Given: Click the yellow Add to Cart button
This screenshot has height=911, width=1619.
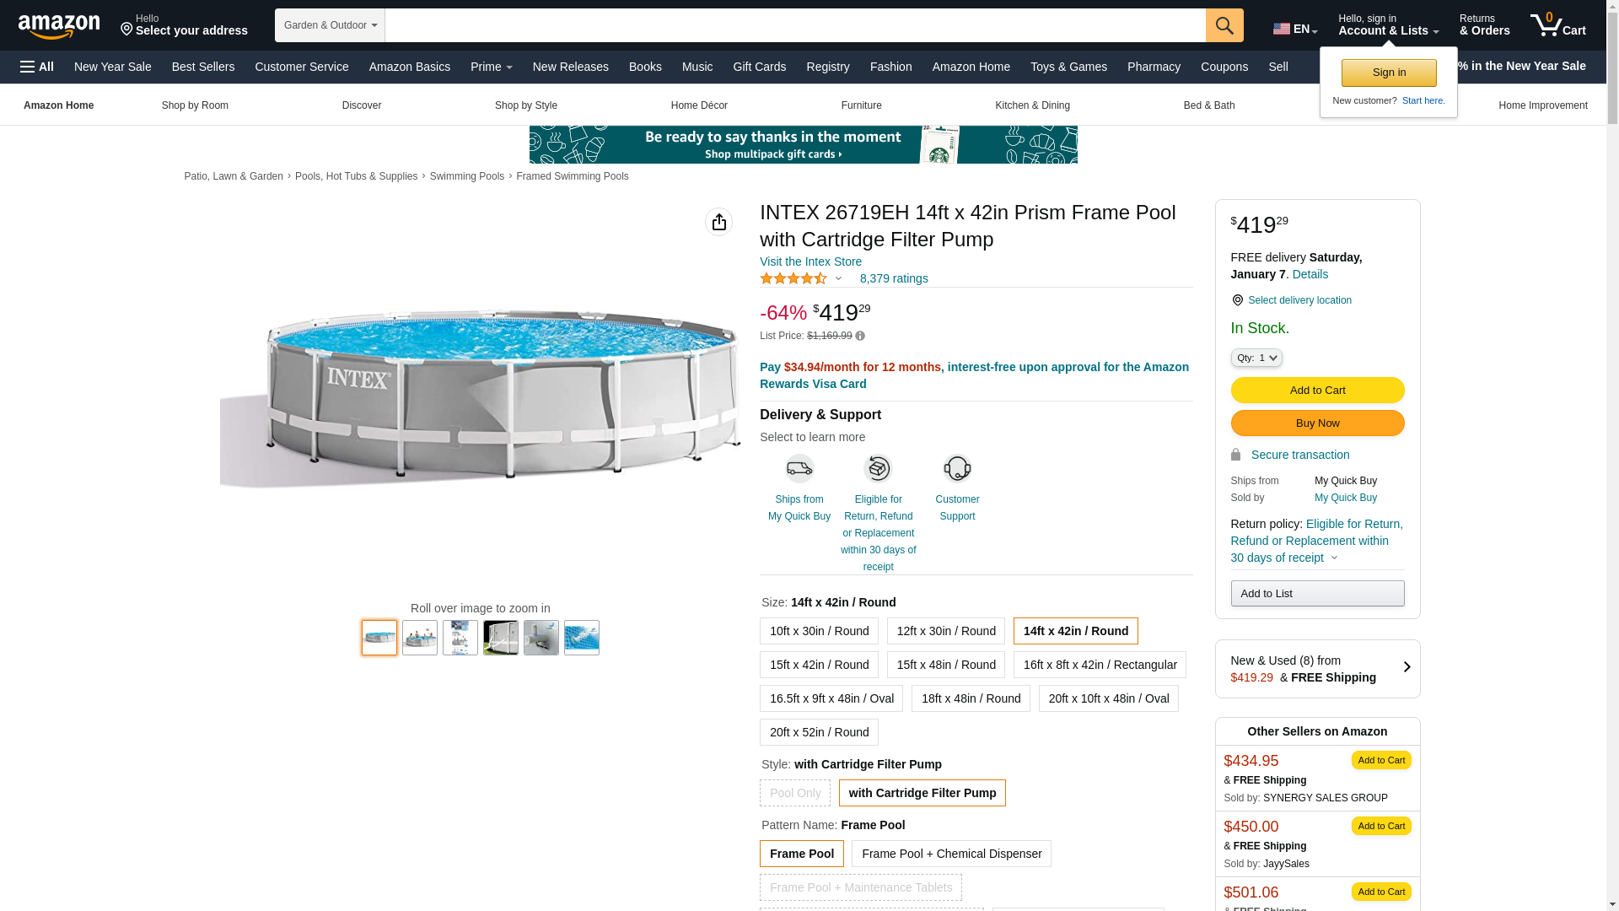Looking at the screenshot, I should [1317, 391].
